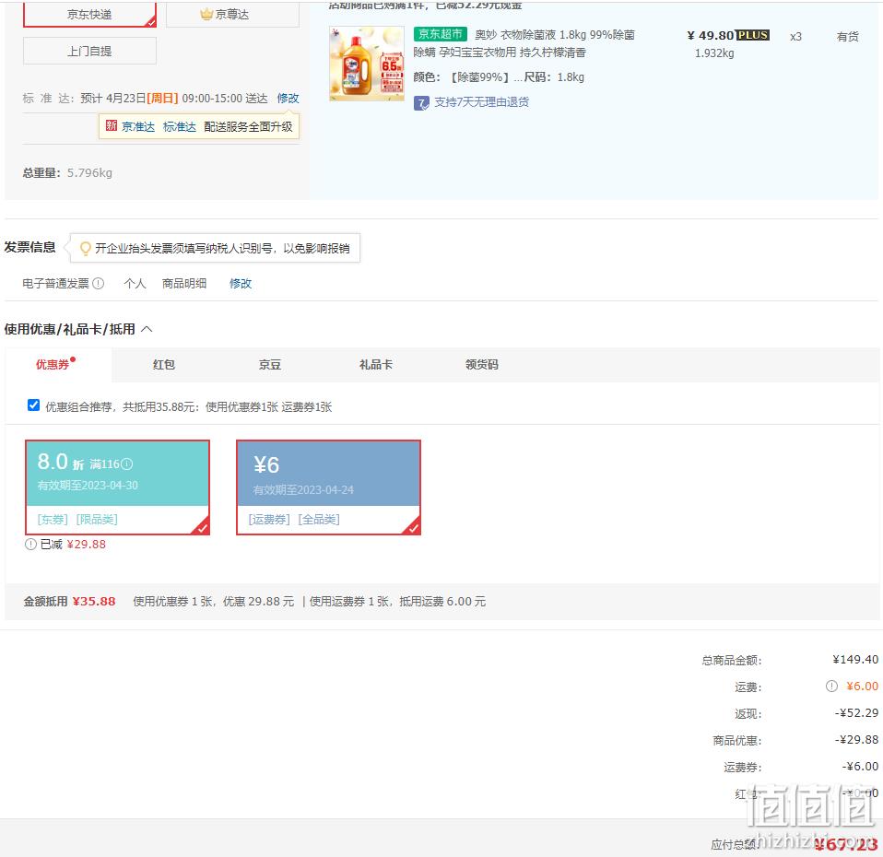883x857 pixels.
Task: Choose 京尊达 premium delivery option
Action: [x=232, y=15]
